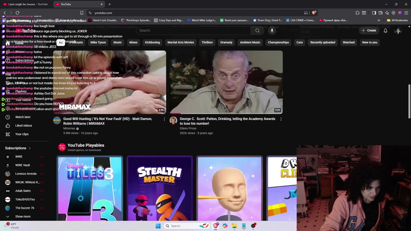Select the Watched filter chip
Viewport: 411px width, 231px height.
click(349, 42)
